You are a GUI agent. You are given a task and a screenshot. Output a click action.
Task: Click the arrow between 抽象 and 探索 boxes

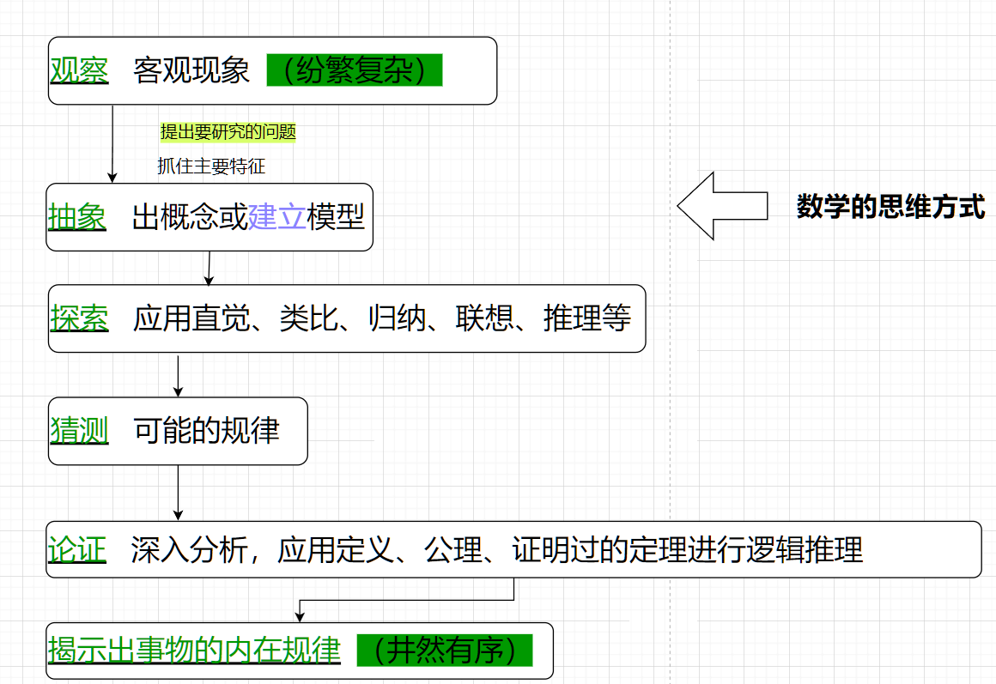[x=207, y=266]
